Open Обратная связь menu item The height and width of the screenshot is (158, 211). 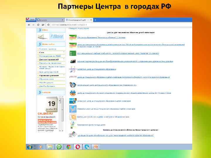[46, 79]
